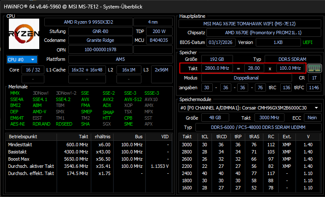This screenshot has height=197, width=325.
Task: Click the Durchsch. aktiver Takt row
Action: coord(89,166)
